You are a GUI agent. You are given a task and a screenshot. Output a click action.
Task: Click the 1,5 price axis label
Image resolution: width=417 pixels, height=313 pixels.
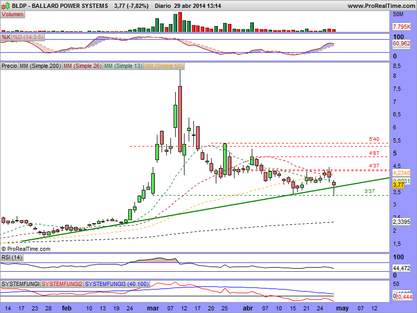(397, 244)
